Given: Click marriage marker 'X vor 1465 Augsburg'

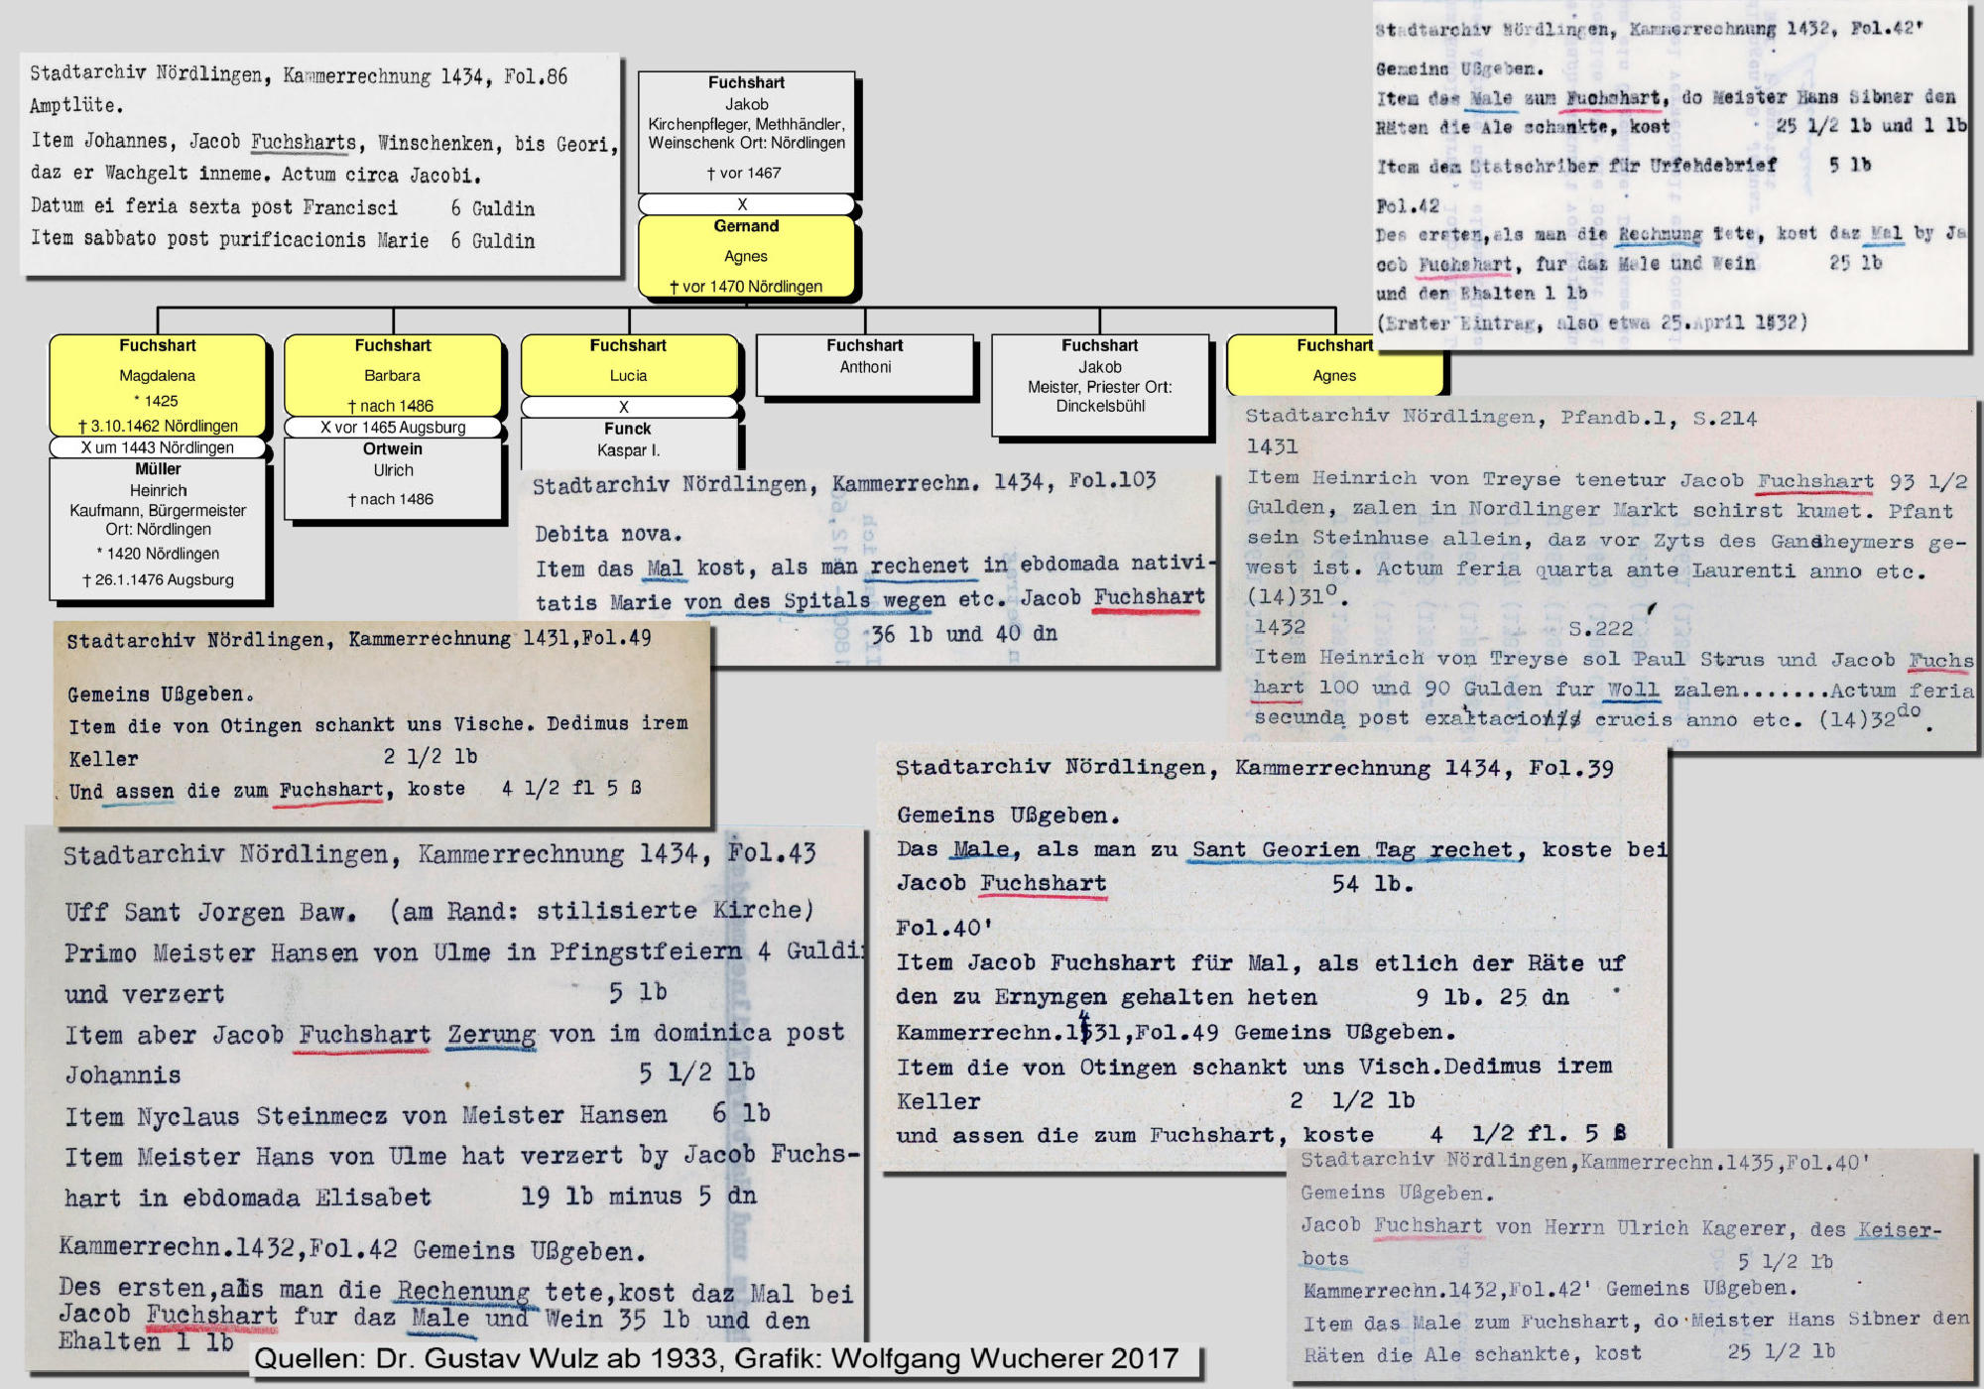Looking at the screenshot, I should point(393,428).
